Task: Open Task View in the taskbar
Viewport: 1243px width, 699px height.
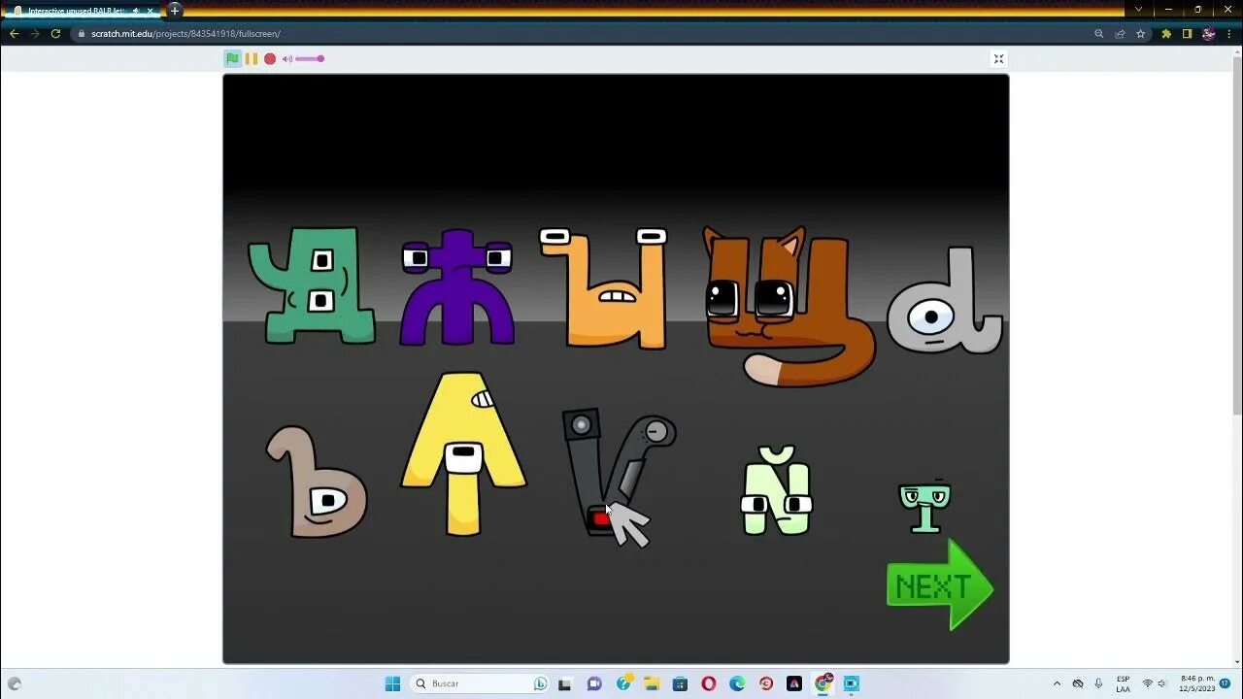Action: click(565, 683)
